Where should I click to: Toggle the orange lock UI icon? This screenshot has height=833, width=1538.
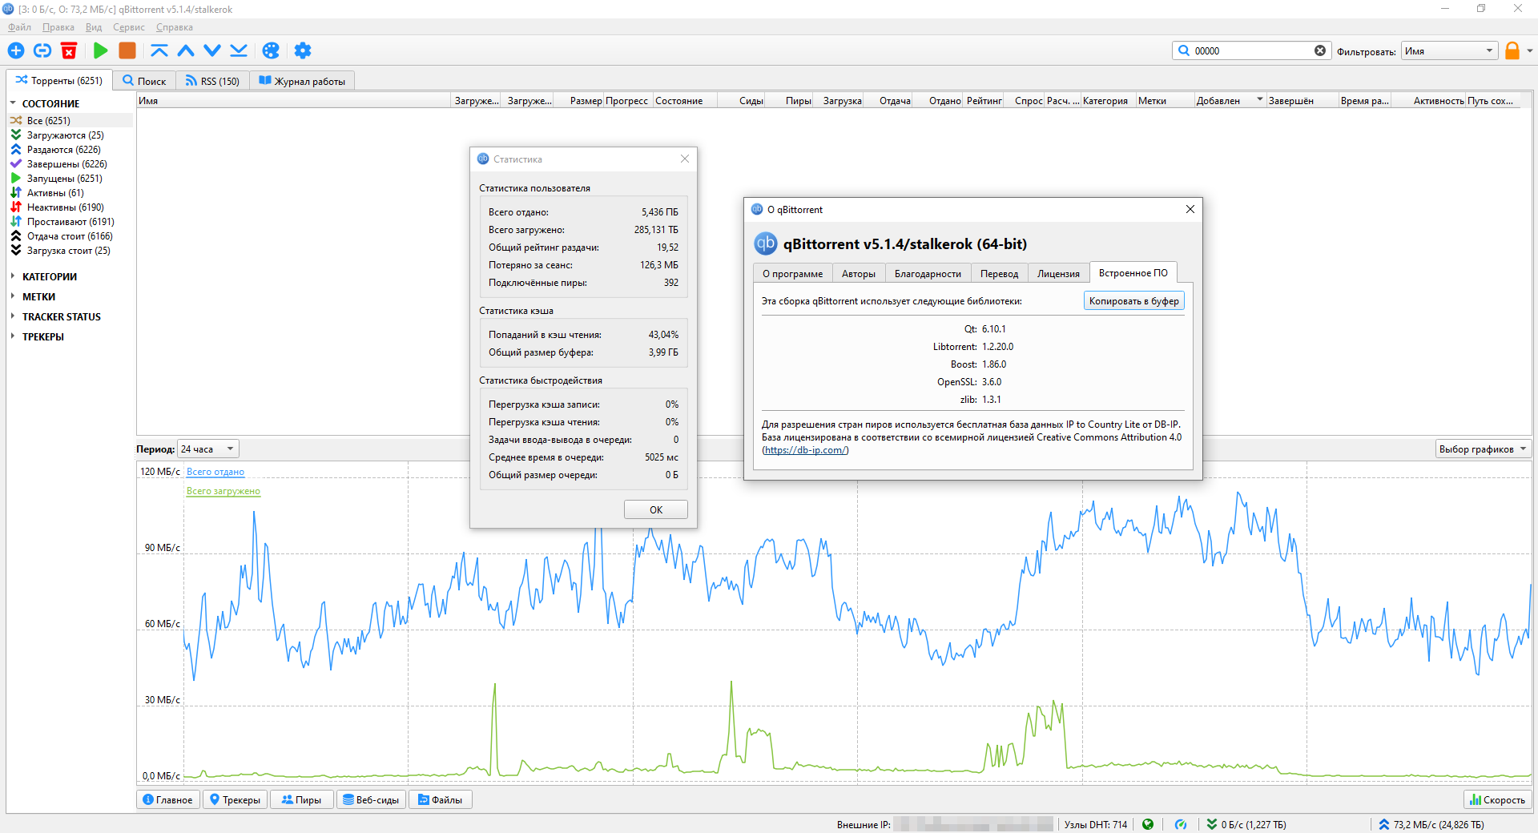[1512, 50]
